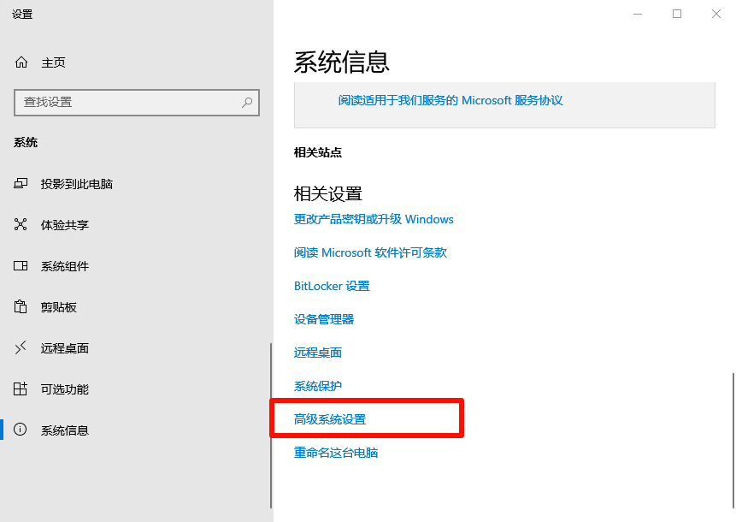
Task: Click the 体验共享 share icon
Action: 21,224
